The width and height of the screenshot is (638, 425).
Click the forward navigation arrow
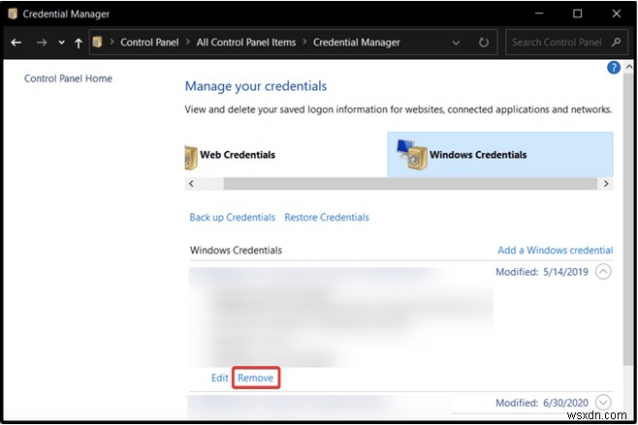42,43
